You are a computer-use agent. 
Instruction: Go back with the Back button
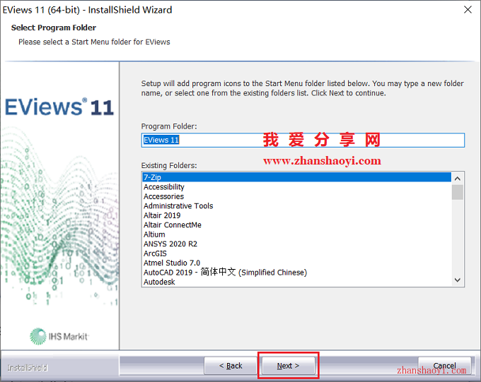[231, 366]
